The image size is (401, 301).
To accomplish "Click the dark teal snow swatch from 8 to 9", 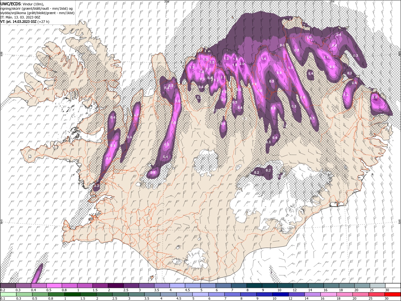I will coord(254,286).
